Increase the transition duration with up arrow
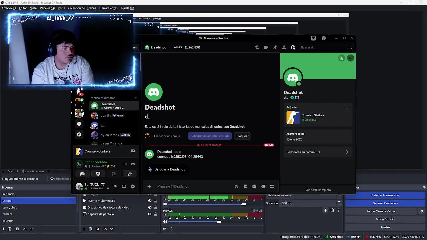This screenshot has height=240, width=427. pos(339,201)
